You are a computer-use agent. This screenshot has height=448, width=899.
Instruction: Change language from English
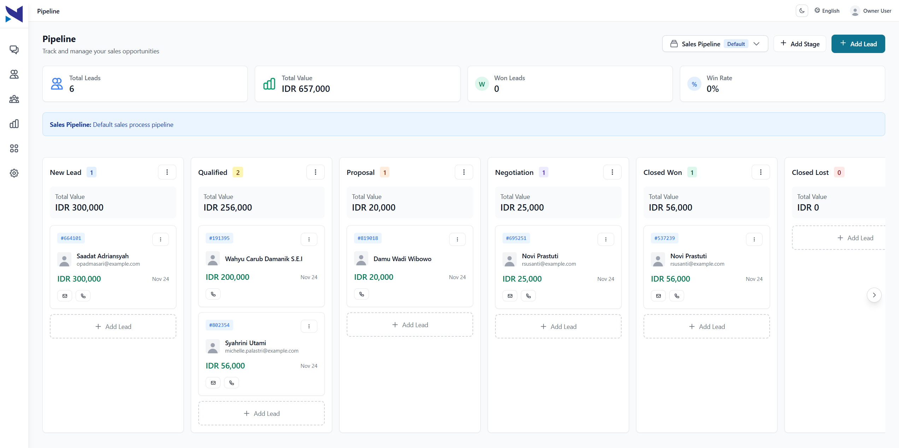(x=827, y=11)
